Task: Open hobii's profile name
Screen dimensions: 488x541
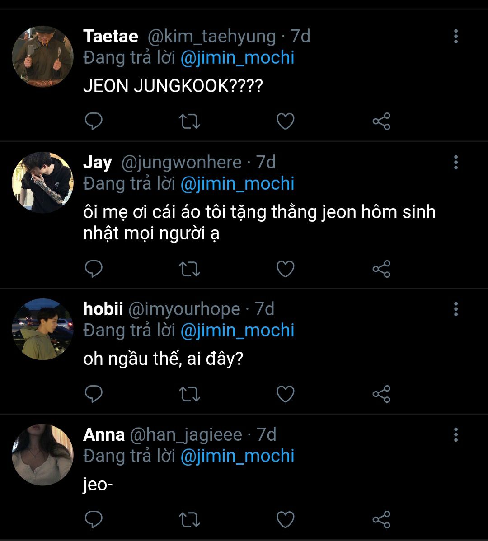Action: click(103, 309)
